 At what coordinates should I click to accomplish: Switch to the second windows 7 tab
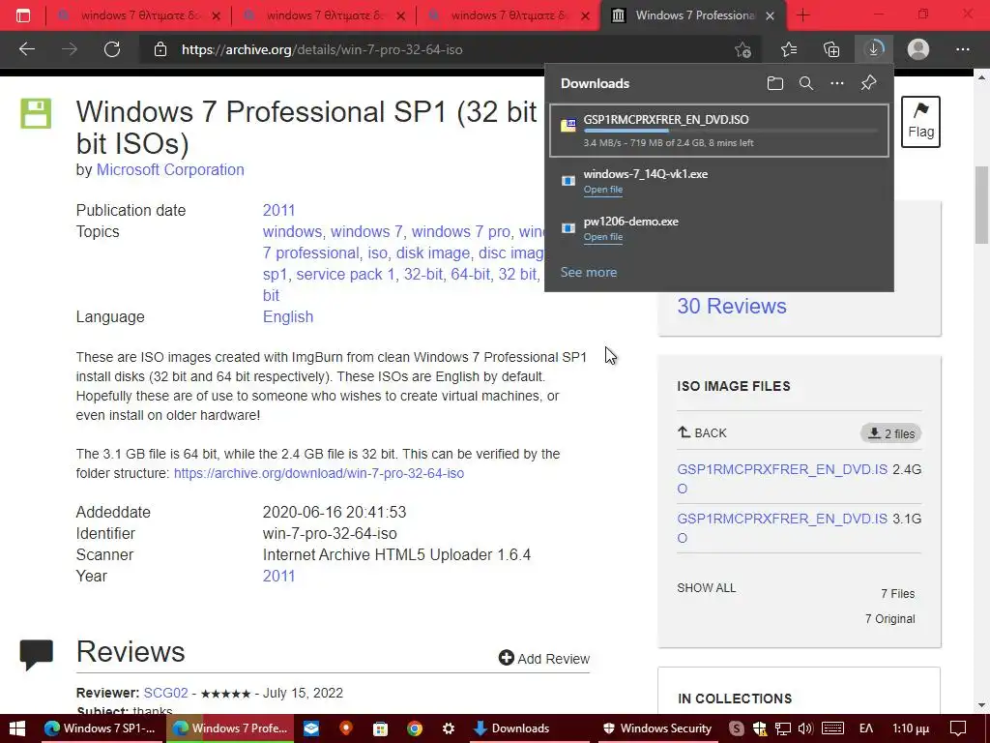coord(324,15)
